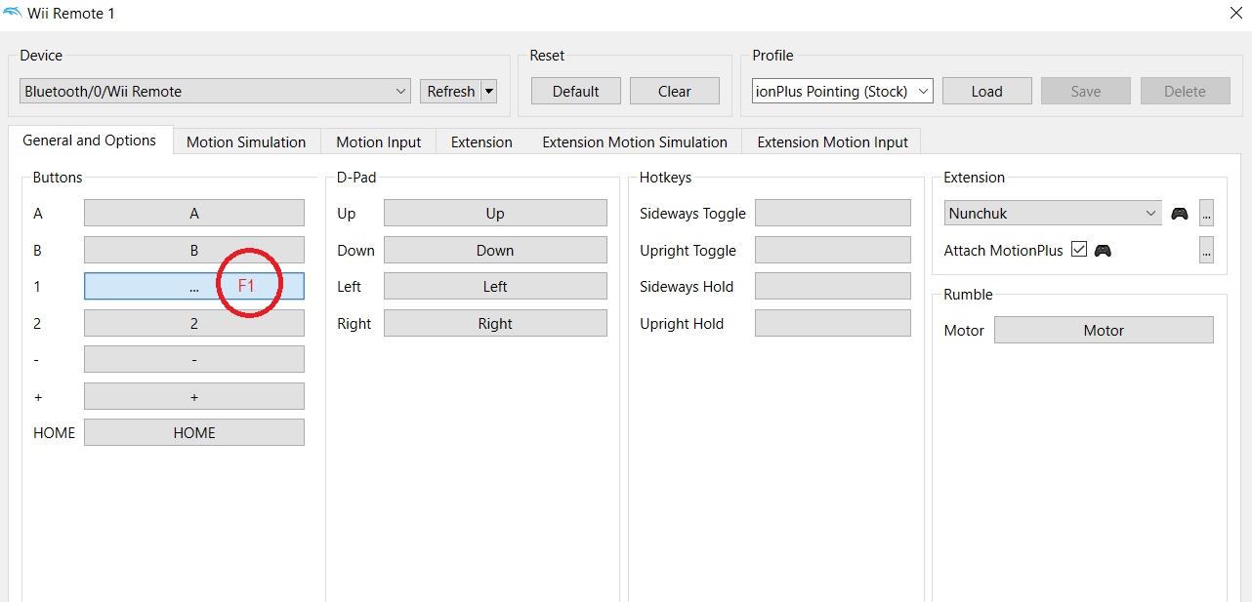Click the D-Pad Up mapping
Image resolution: width=1252 pixels, height=602 pixels.
point(495,213)
